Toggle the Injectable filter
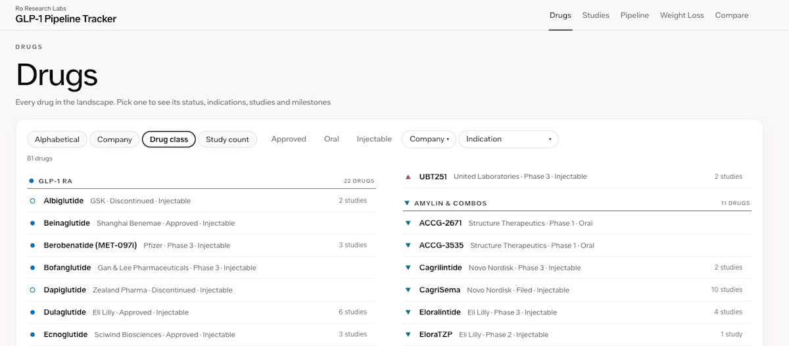Image resolution: width=789 pixels, height=346 pixels. 374,139
